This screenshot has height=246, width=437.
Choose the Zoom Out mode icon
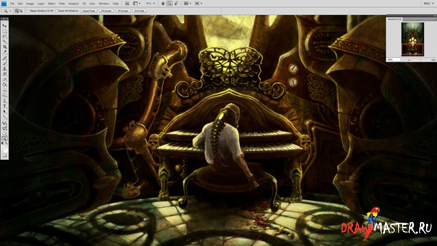pos(20,11)
